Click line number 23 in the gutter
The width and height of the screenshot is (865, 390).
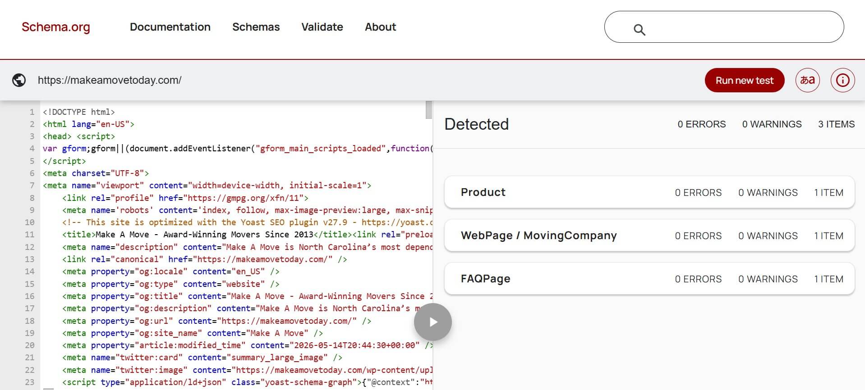[30, 382]
